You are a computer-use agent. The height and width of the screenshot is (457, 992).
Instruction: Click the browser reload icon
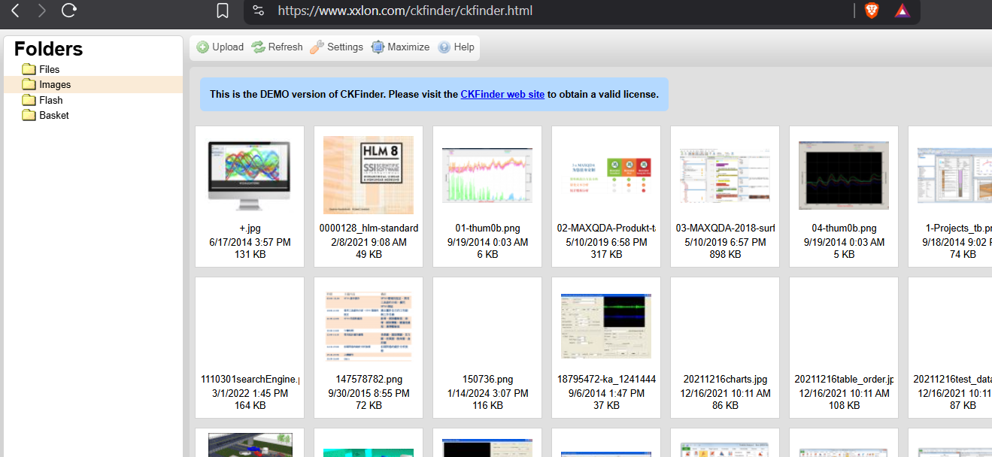click(69, 11)
